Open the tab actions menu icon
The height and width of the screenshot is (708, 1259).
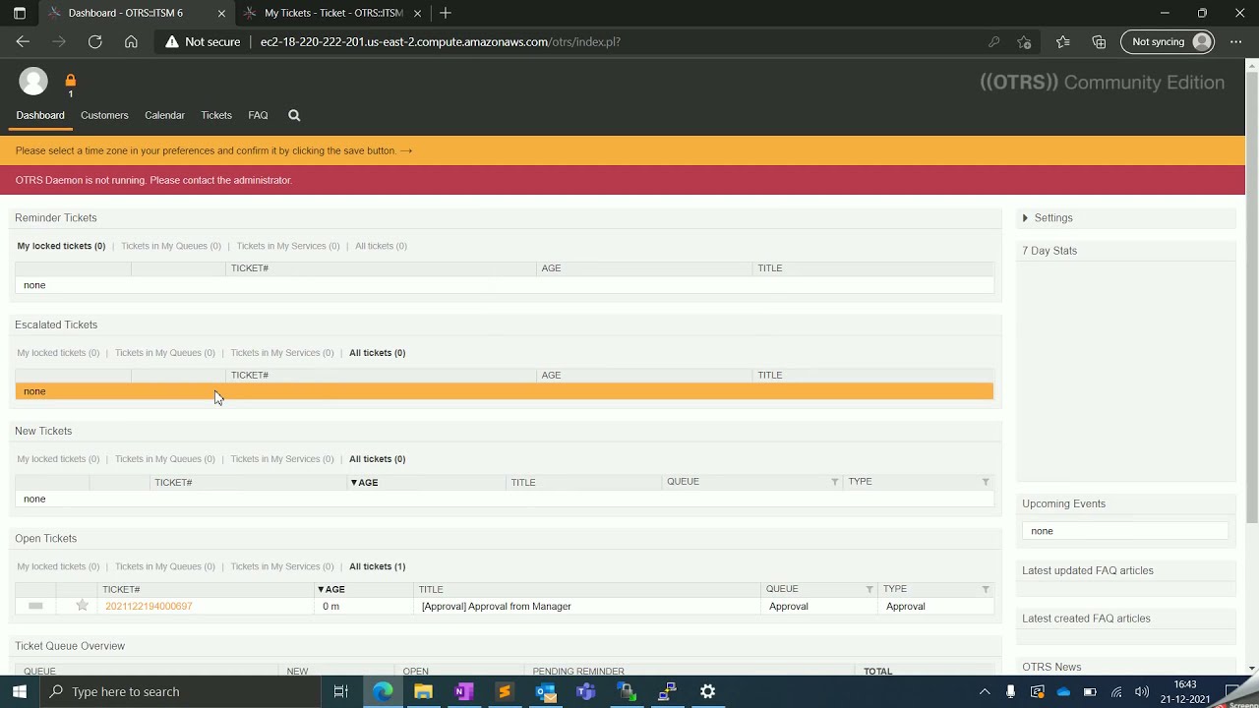tap(19, 13)
